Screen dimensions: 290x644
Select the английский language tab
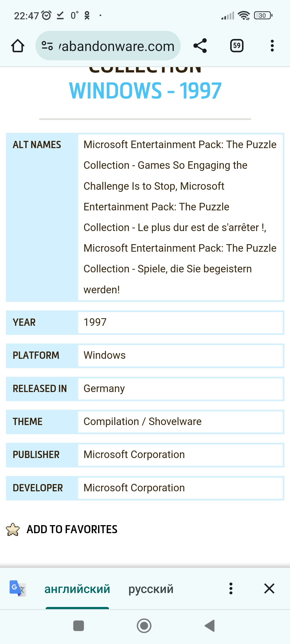click(77, 589)
